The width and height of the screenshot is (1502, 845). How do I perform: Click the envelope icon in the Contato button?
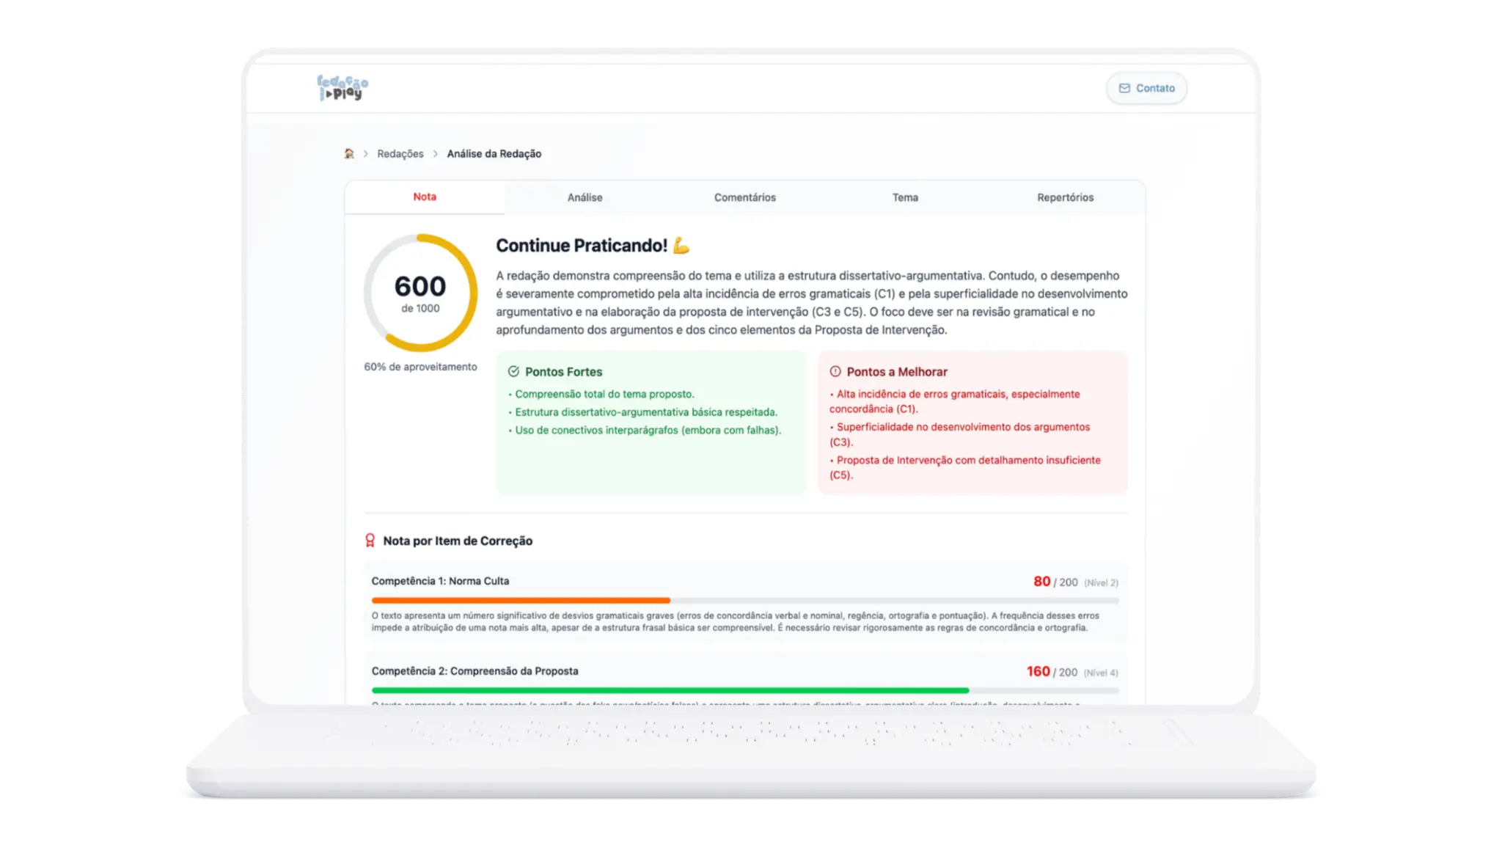pyautogui.click(x=1125, y=87)
